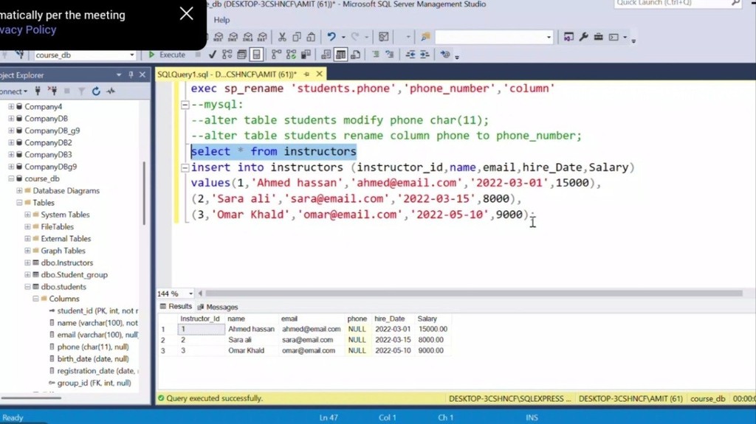
Task: Open the course_db database dropdown
Action: 131,55
